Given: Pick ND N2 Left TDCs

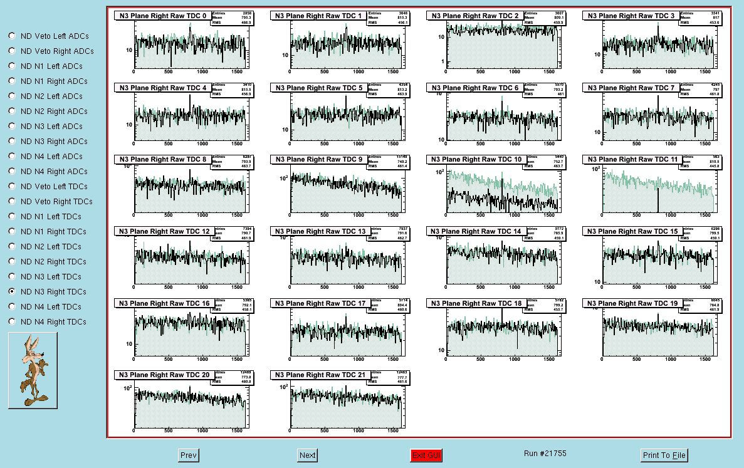Looking at the screenshot, I should pos(12,246).
